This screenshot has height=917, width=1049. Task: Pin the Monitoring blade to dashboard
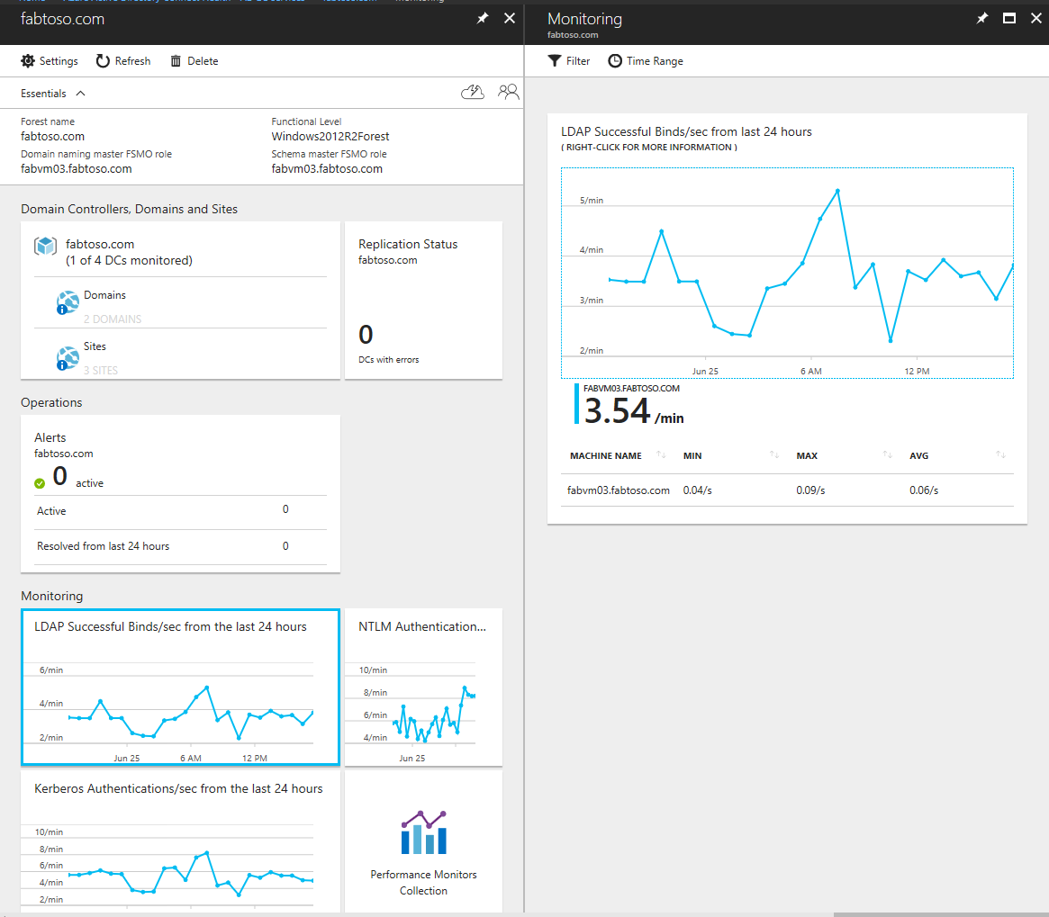[x=981, y=17]
